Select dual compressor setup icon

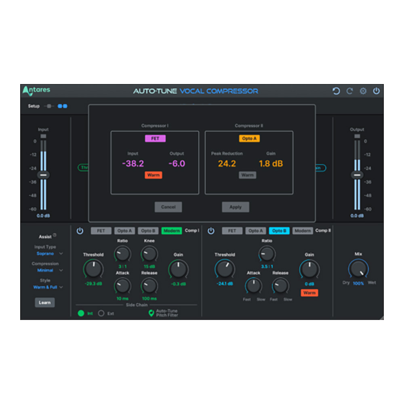pyautogui.click(x=62, y=106)
